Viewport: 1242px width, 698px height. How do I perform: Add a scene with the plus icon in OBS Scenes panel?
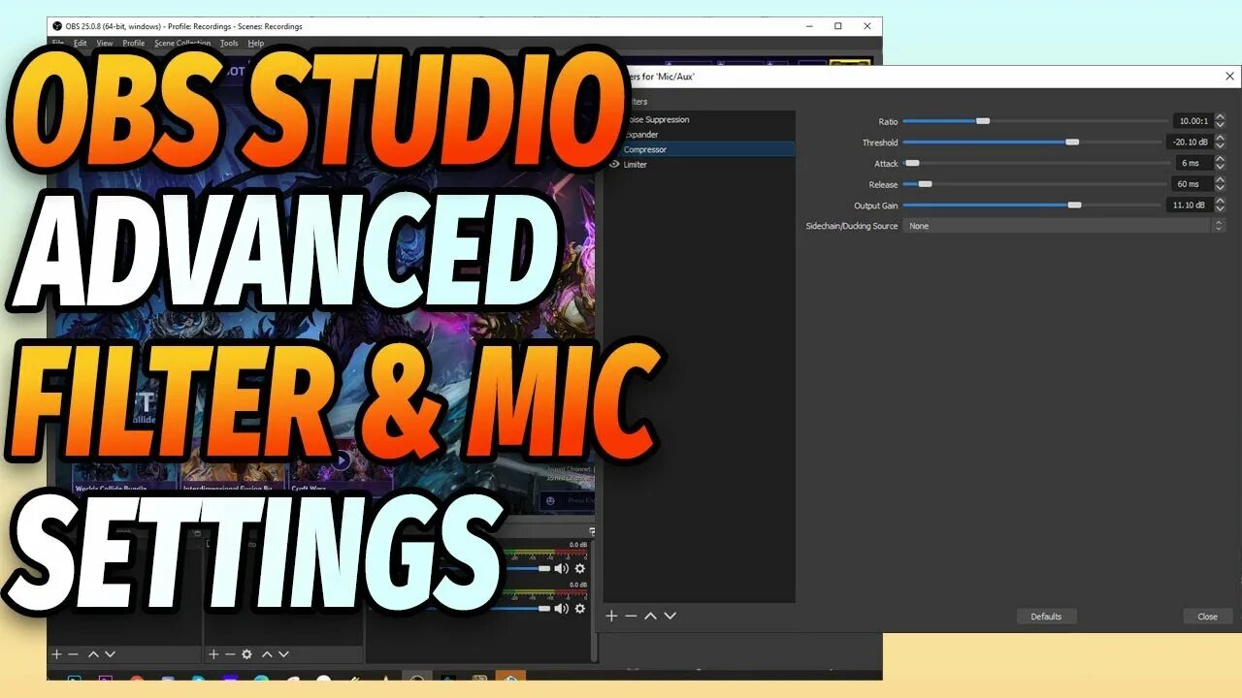(x=56, y=654)
